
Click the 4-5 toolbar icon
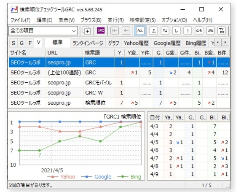pyautogui.click(x=199, y=31)
